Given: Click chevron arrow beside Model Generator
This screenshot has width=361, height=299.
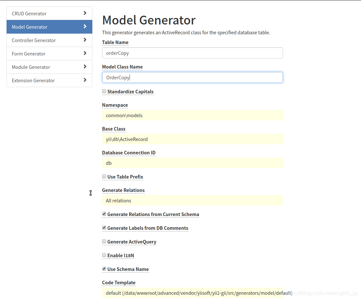Looking at the screenshot, I should pos(85,26).
